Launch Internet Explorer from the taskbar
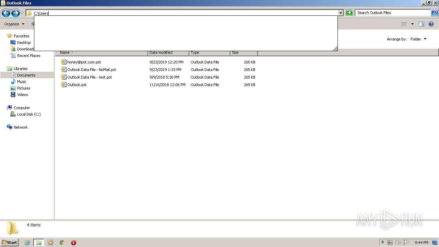439x247 pixels. 27,243
